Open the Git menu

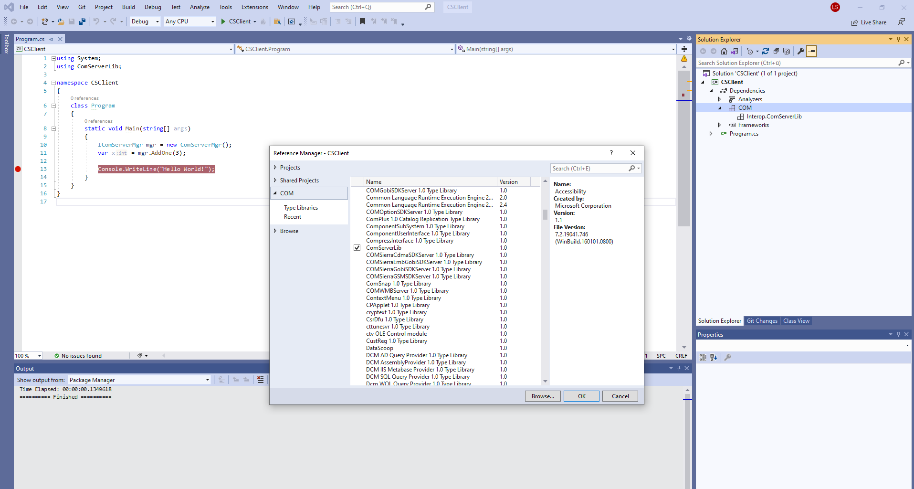[82, 7]
